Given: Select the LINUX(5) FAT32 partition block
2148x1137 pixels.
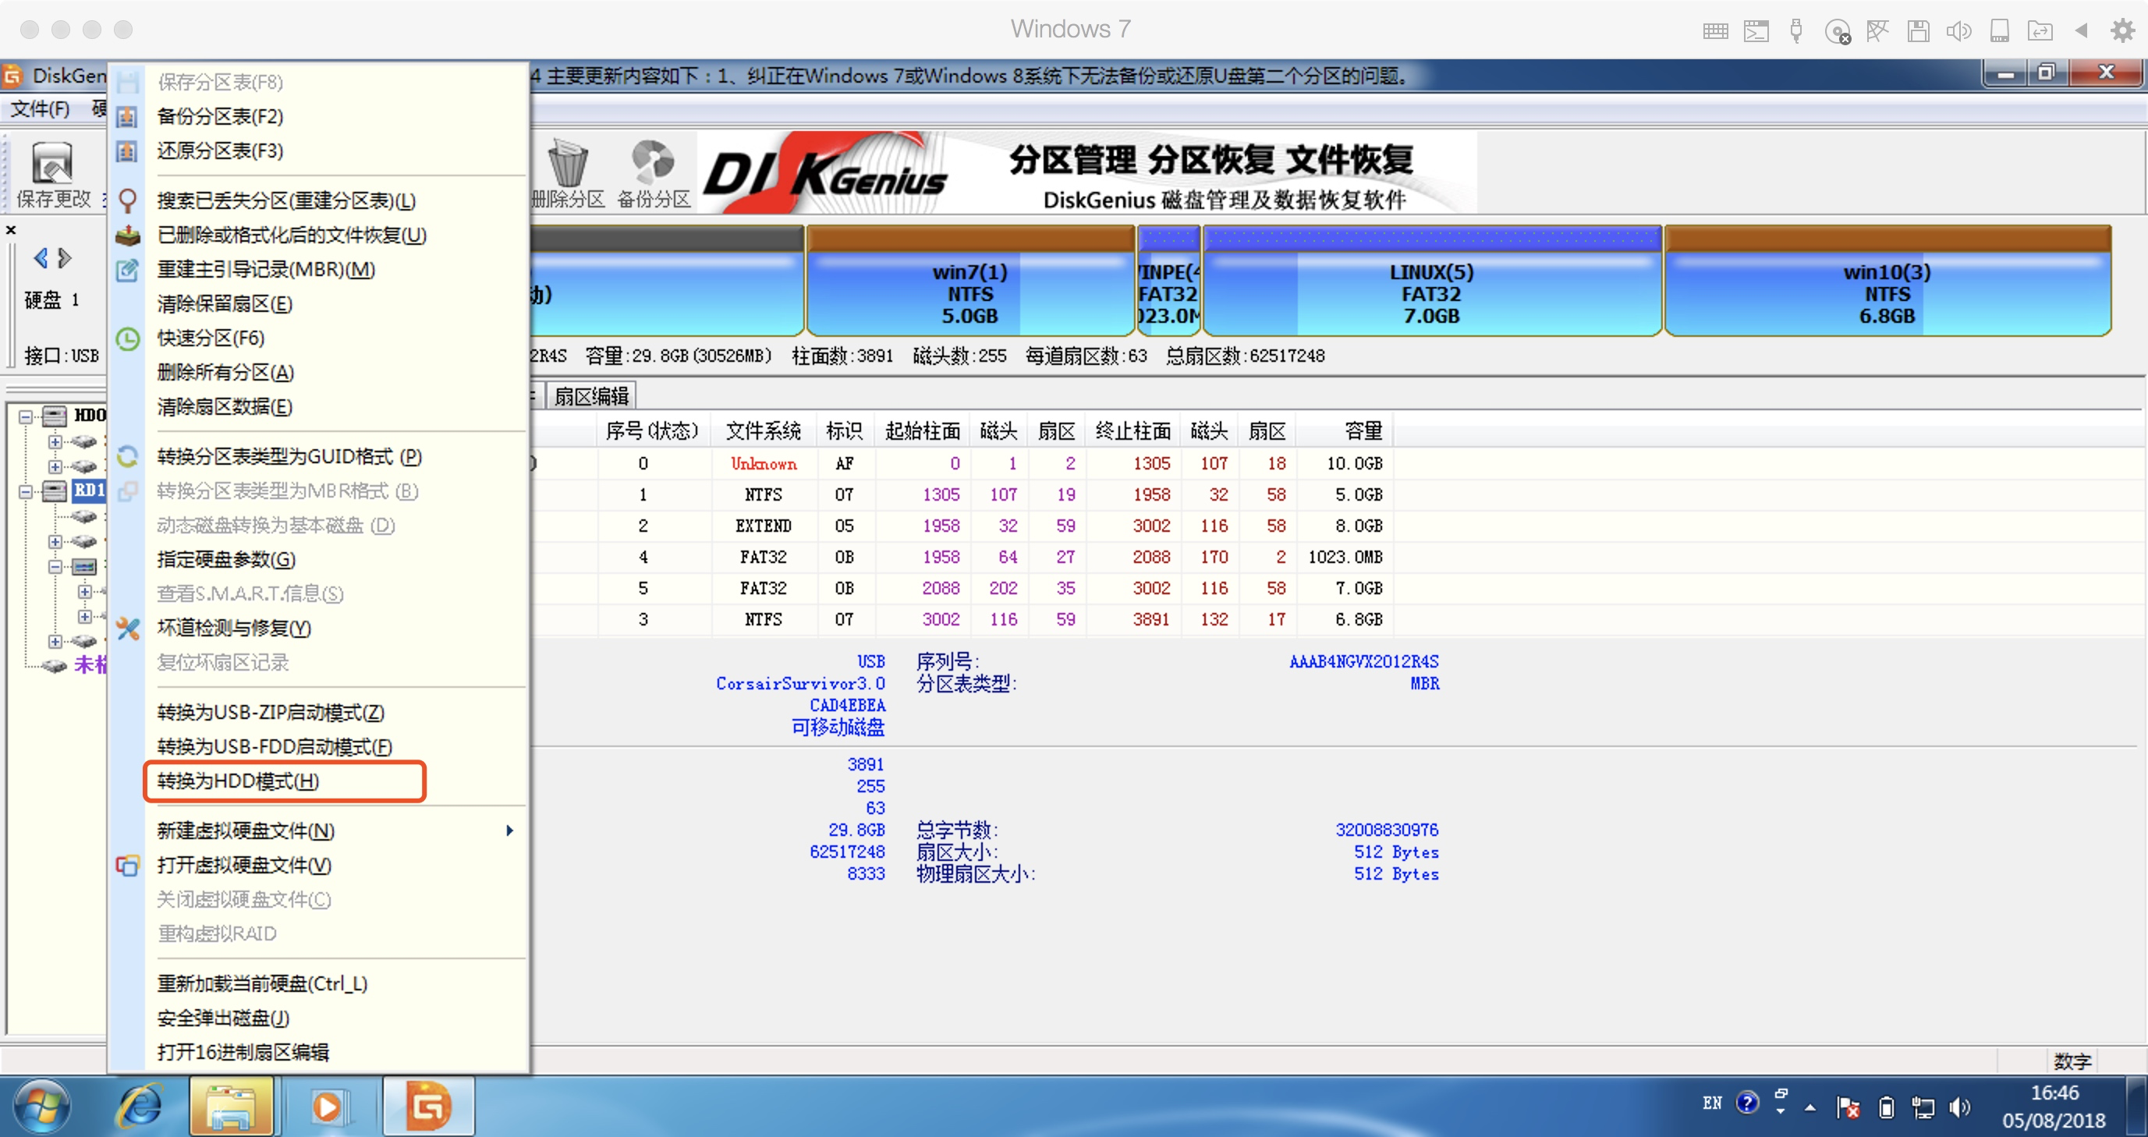Looking at the screenshot, I should coord(1431,292).
